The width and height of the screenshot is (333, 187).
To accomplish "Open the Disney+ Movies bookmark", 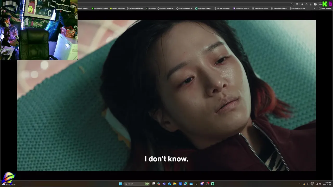I will [x=135, y=8].
